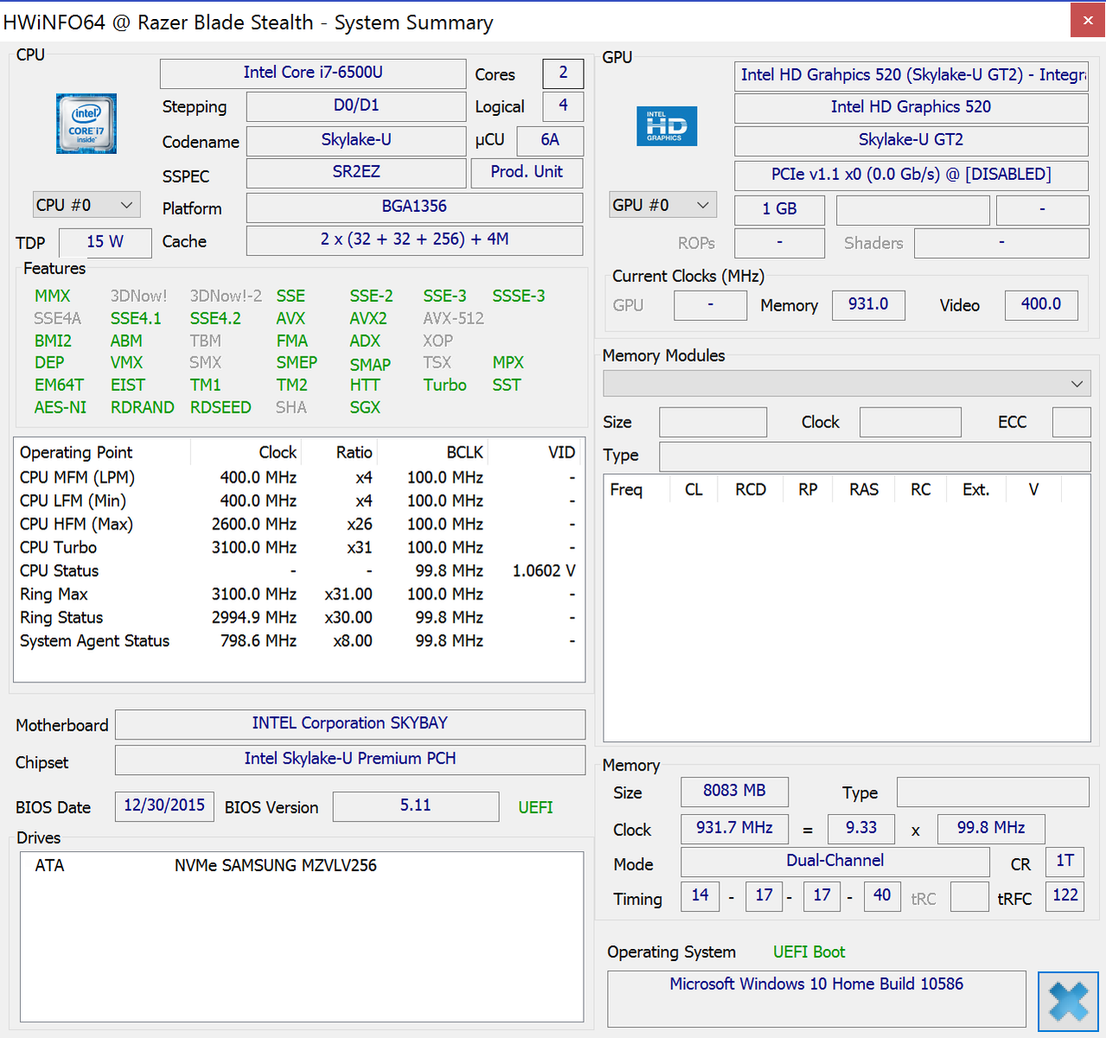Expand the Memory Modules dropdown
Viewport: 1106px width, 1038px height.
point(847,383)
